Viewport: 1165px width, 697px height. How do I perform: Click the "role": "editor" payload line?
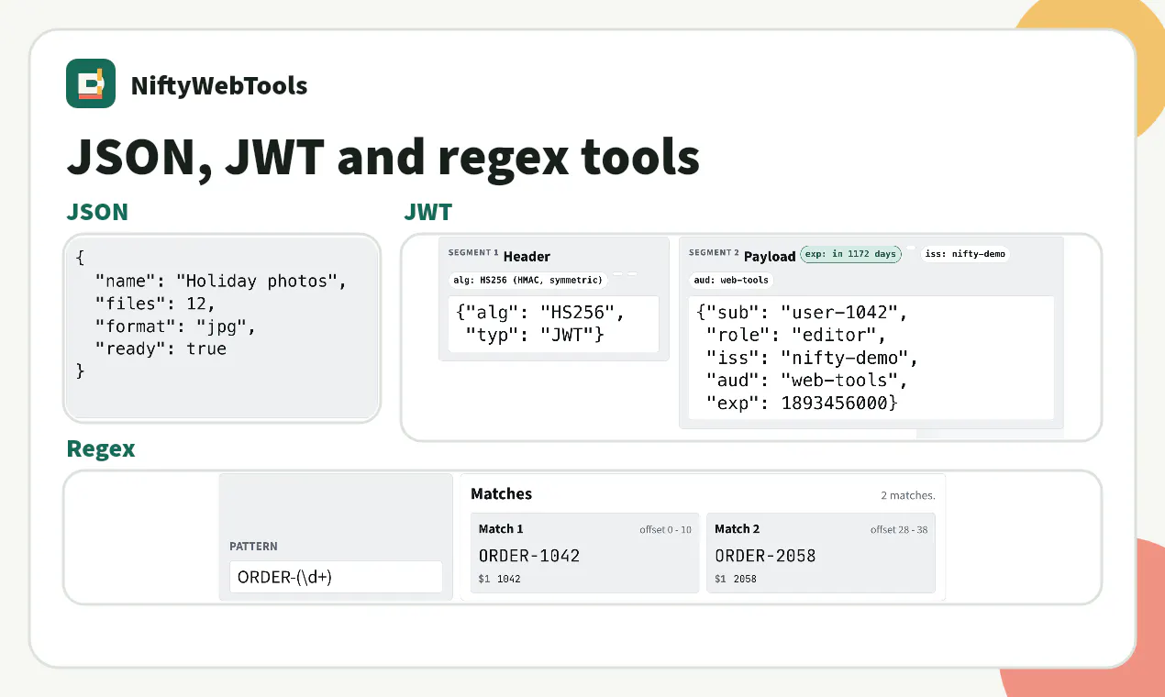coord(796,335)
